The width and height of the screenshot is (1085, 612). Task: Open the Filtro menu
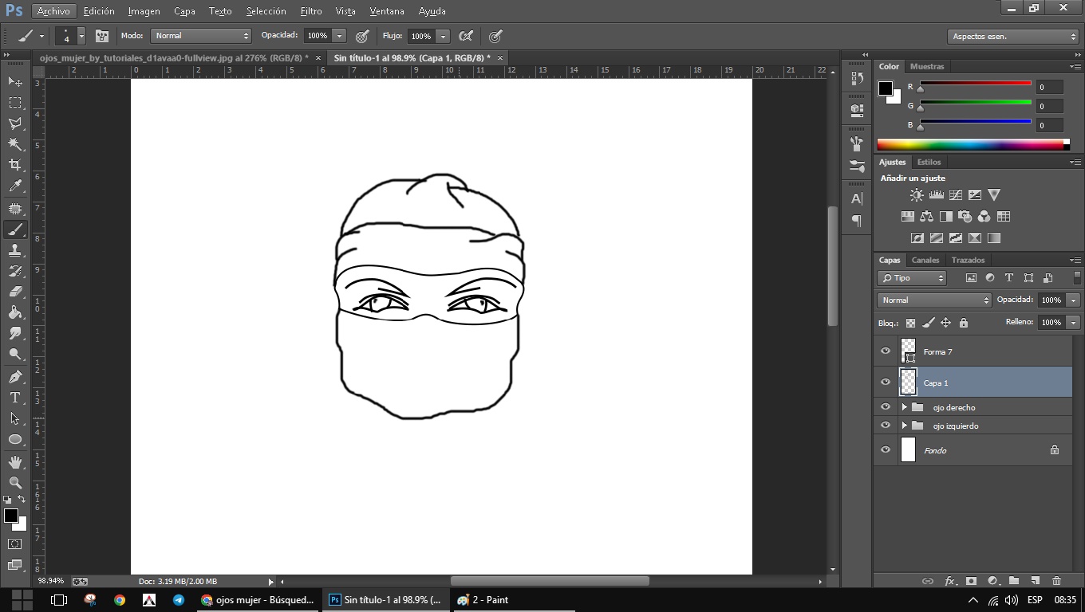[311, 11]
